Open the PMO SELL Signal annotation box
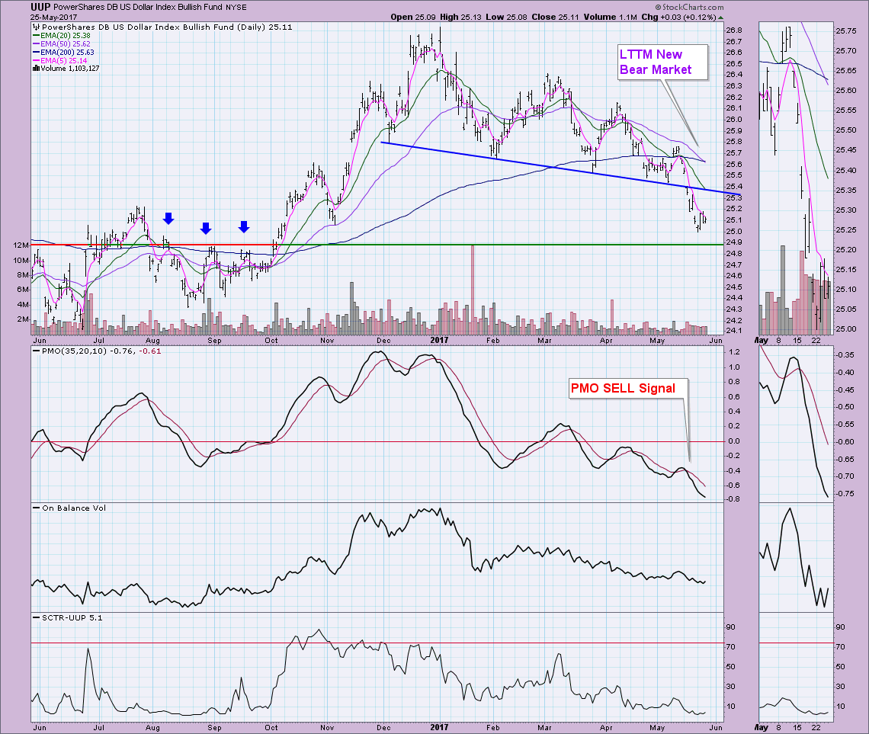This screenshot has width=869, height=734. 624,388
